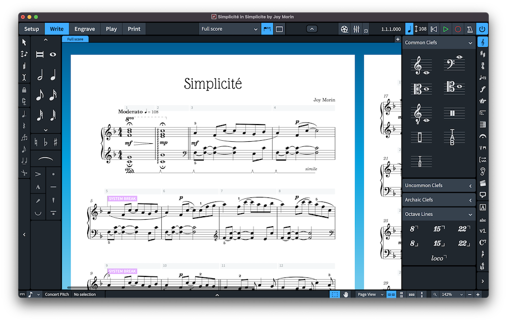Open the Dynamics panel icon

pyautogui.click(x=483, y=89)
